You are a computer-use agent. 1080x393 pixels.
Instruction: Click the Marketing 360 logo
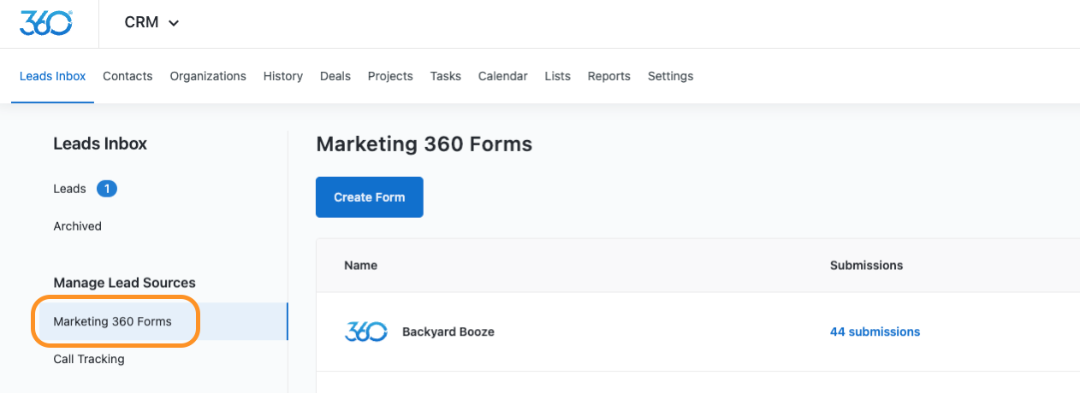click(45, 23)
